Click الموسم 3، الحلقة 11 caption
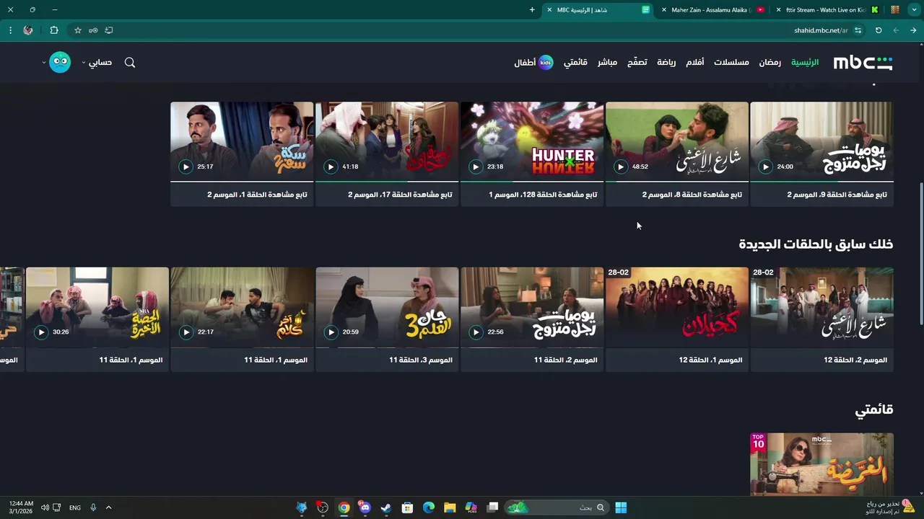Viewport: 924px width, 519px height. pyautogui.click(x=421, y=360)
